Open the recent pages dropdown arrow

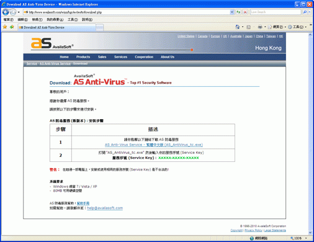[19, 12]
